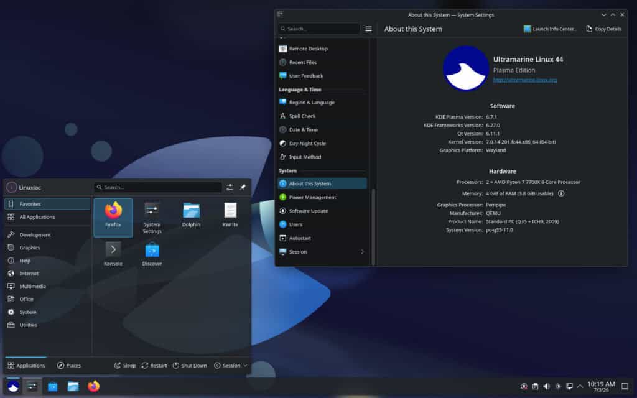Open Autostart settings
The width and height of the screenshot is (637, 398).
[323, 238]
